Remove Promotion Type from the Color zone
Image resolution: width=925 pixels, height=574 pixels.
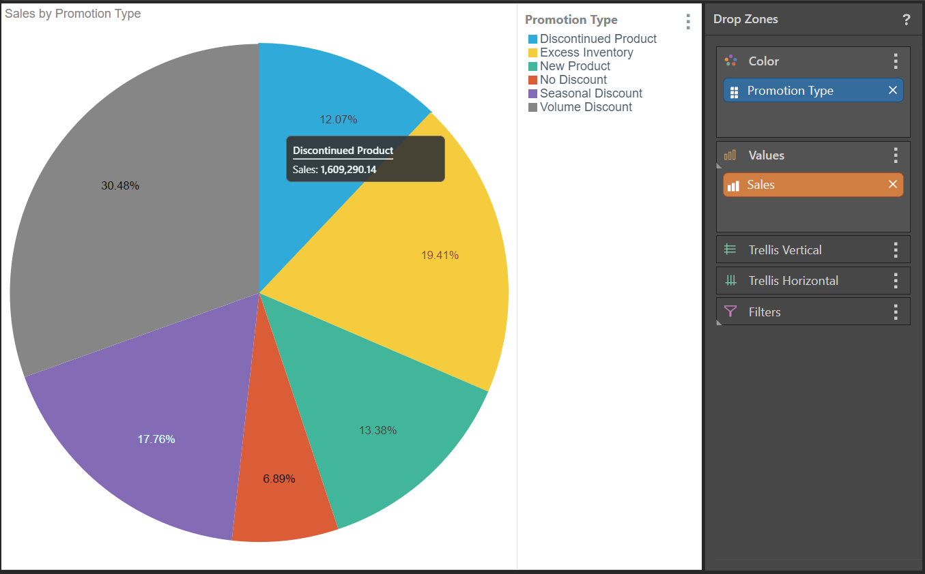[893, 90]
